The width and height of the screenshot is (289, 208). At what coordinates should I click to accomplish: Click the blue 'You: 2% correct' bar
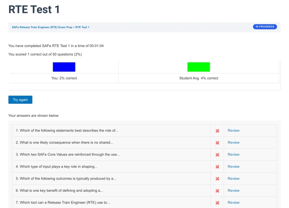pos(64,67)
